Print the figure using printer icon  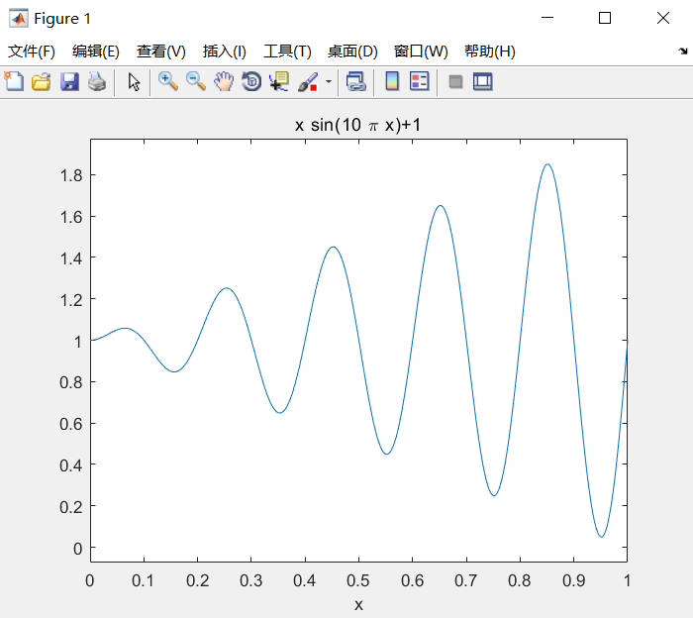coord(97,82)
